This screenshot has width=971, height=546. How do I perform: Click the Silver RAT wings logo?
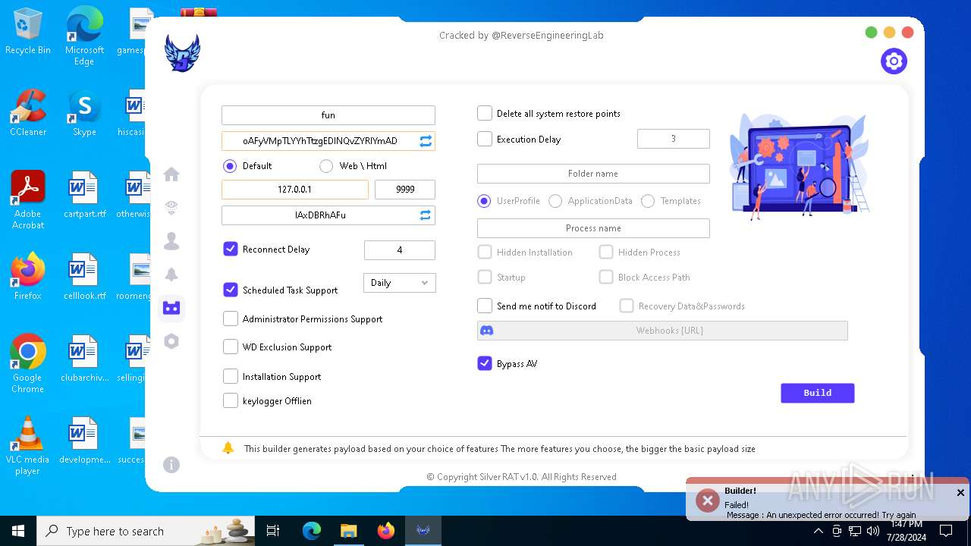(x=182, y=53)
